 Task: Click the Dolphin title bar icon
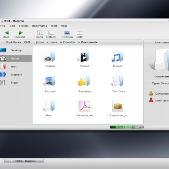click(1, 21)
